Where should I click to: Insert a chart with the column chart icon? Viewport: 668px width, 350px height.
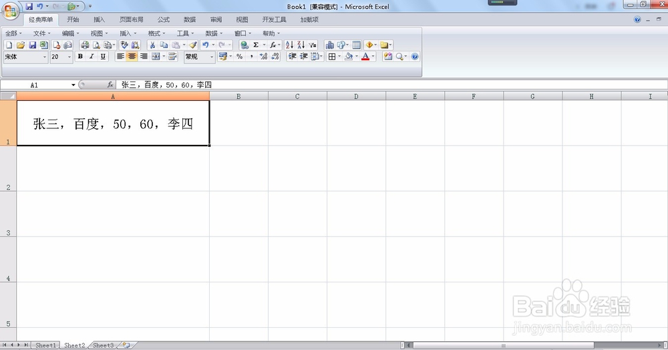click(329, 45)
